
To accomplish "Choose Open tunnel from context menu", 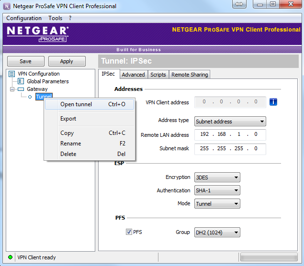I will pyautogui.click(x=90, y=104).
